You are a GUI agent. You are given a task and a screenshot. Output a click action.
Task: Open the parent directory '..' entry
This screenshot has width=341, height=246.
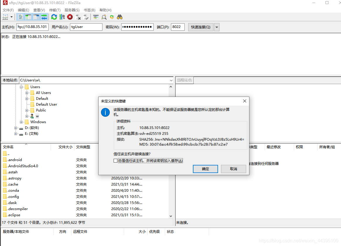[x=6, y=154]
